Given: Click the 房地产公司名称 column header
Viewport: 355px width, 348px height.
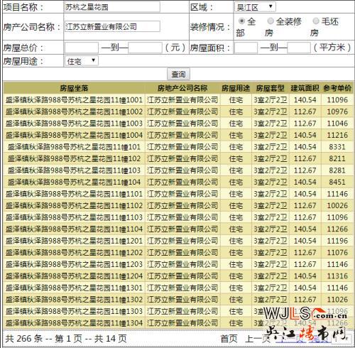Looking at the screenshot, I should (x=182, y=88).
